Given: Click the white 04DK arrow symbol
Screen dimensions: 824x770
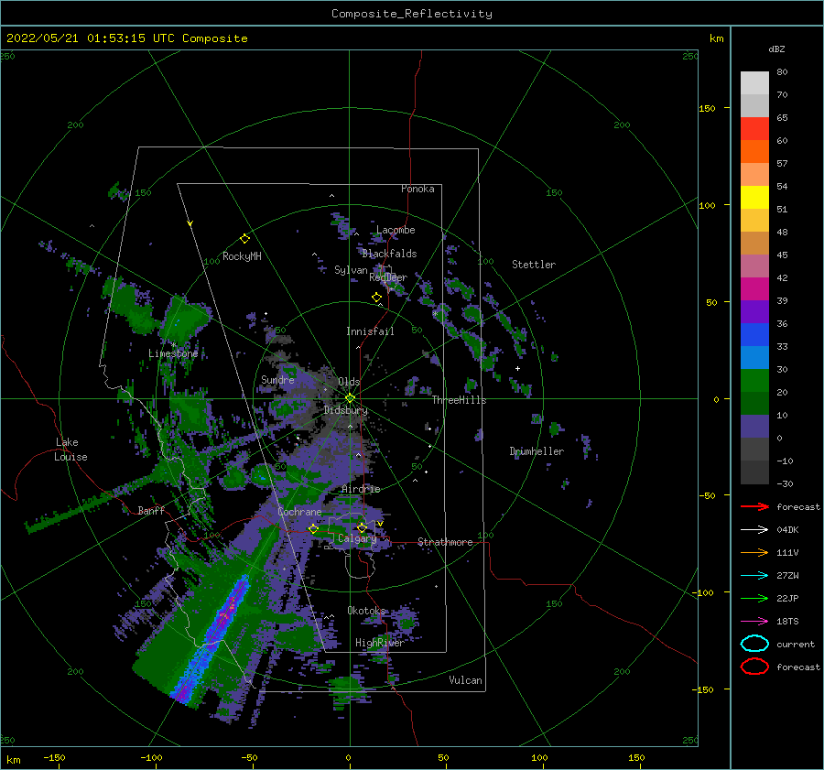Looking at the screenshot, I should tap(754, 529).
